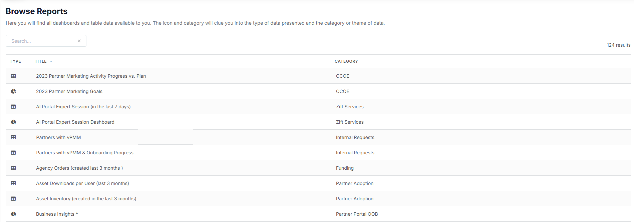
Task: Click table icon for Asset Inventory report
Action: pyautogui.click(x=13, y=199)
